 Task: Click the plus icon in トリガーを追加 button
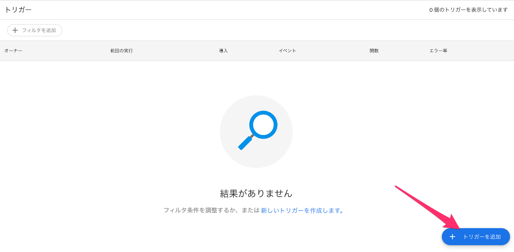(x=452, y=237)
